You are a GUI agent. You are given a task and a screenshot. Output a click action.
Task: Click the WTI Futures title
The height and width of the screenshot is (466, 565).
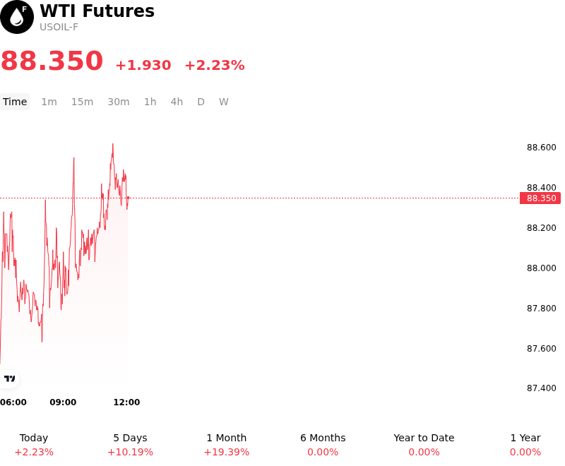[x=97, y=11]
